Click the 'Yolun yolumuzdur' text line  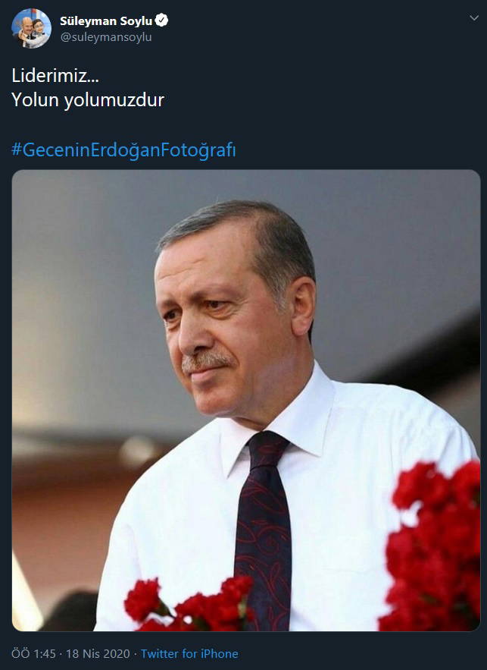click(x=87, y=100)
